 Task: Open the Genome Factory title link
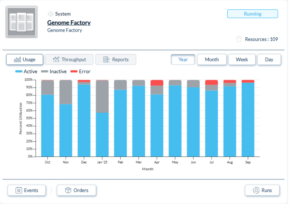(x=69, y=23)
